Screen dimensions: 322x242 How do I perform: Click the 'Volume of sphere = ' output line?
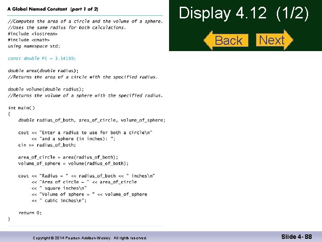point(89,194)
